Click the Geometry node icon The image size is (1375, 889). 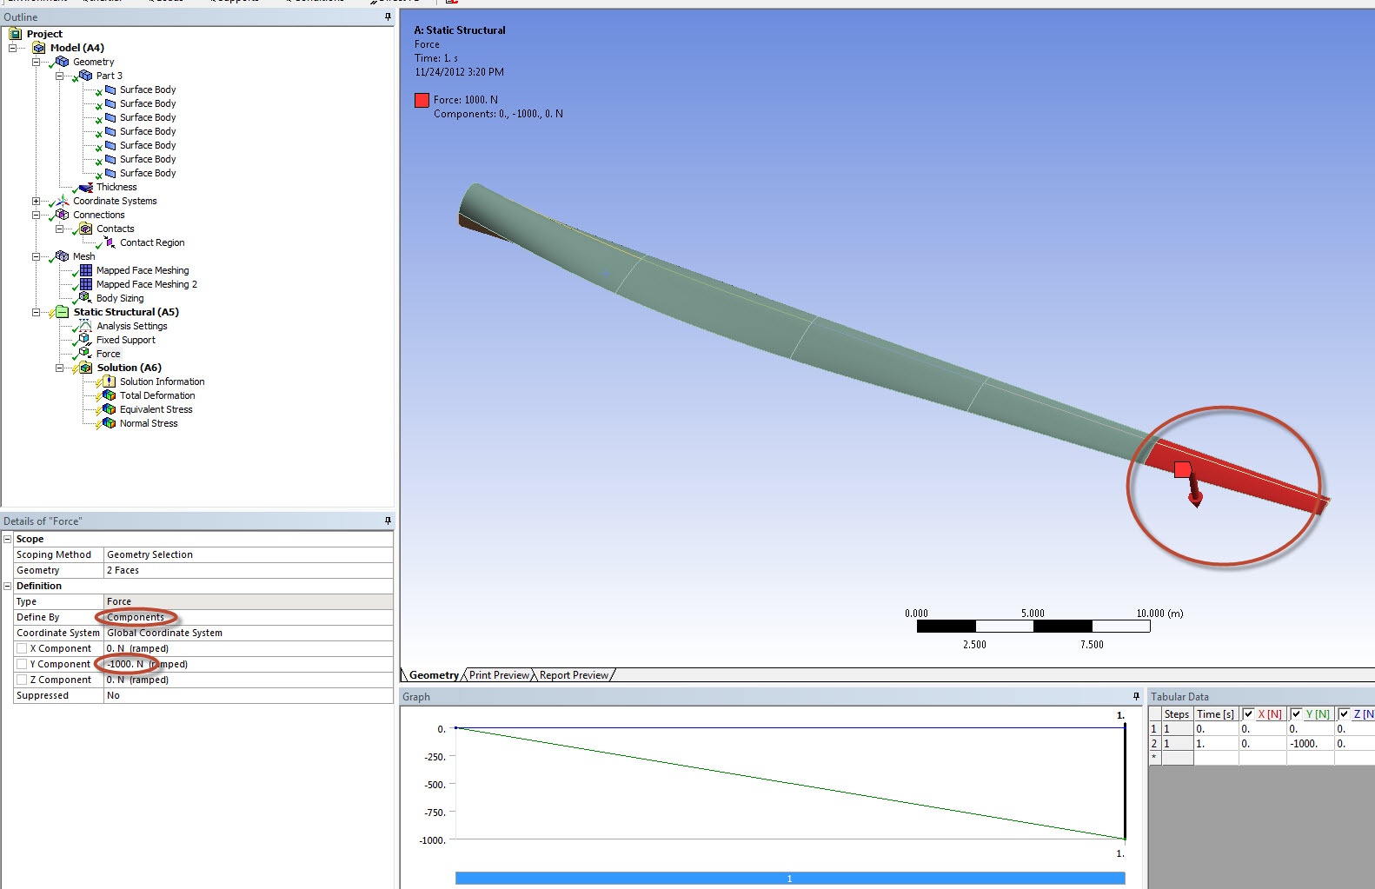(62, 62)
